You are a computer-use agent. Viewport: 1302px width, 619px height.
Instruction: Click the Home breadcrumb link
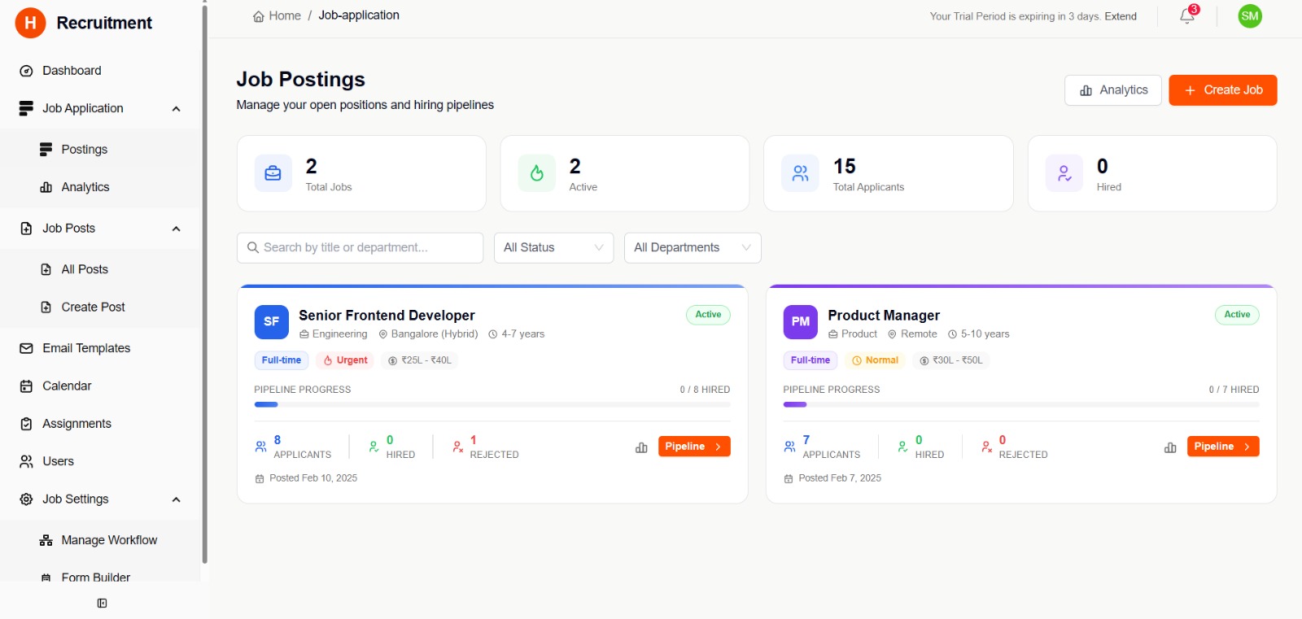pyautogui.click(x=277, y=15)
